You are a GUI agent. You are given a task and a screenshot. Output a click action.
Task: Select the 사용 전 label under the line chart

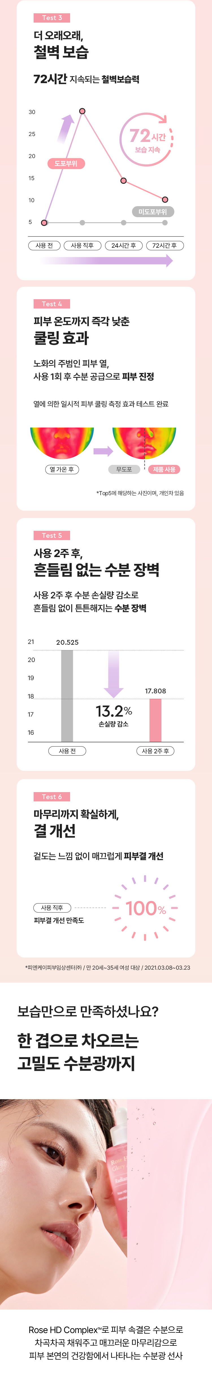coord(44,245)
